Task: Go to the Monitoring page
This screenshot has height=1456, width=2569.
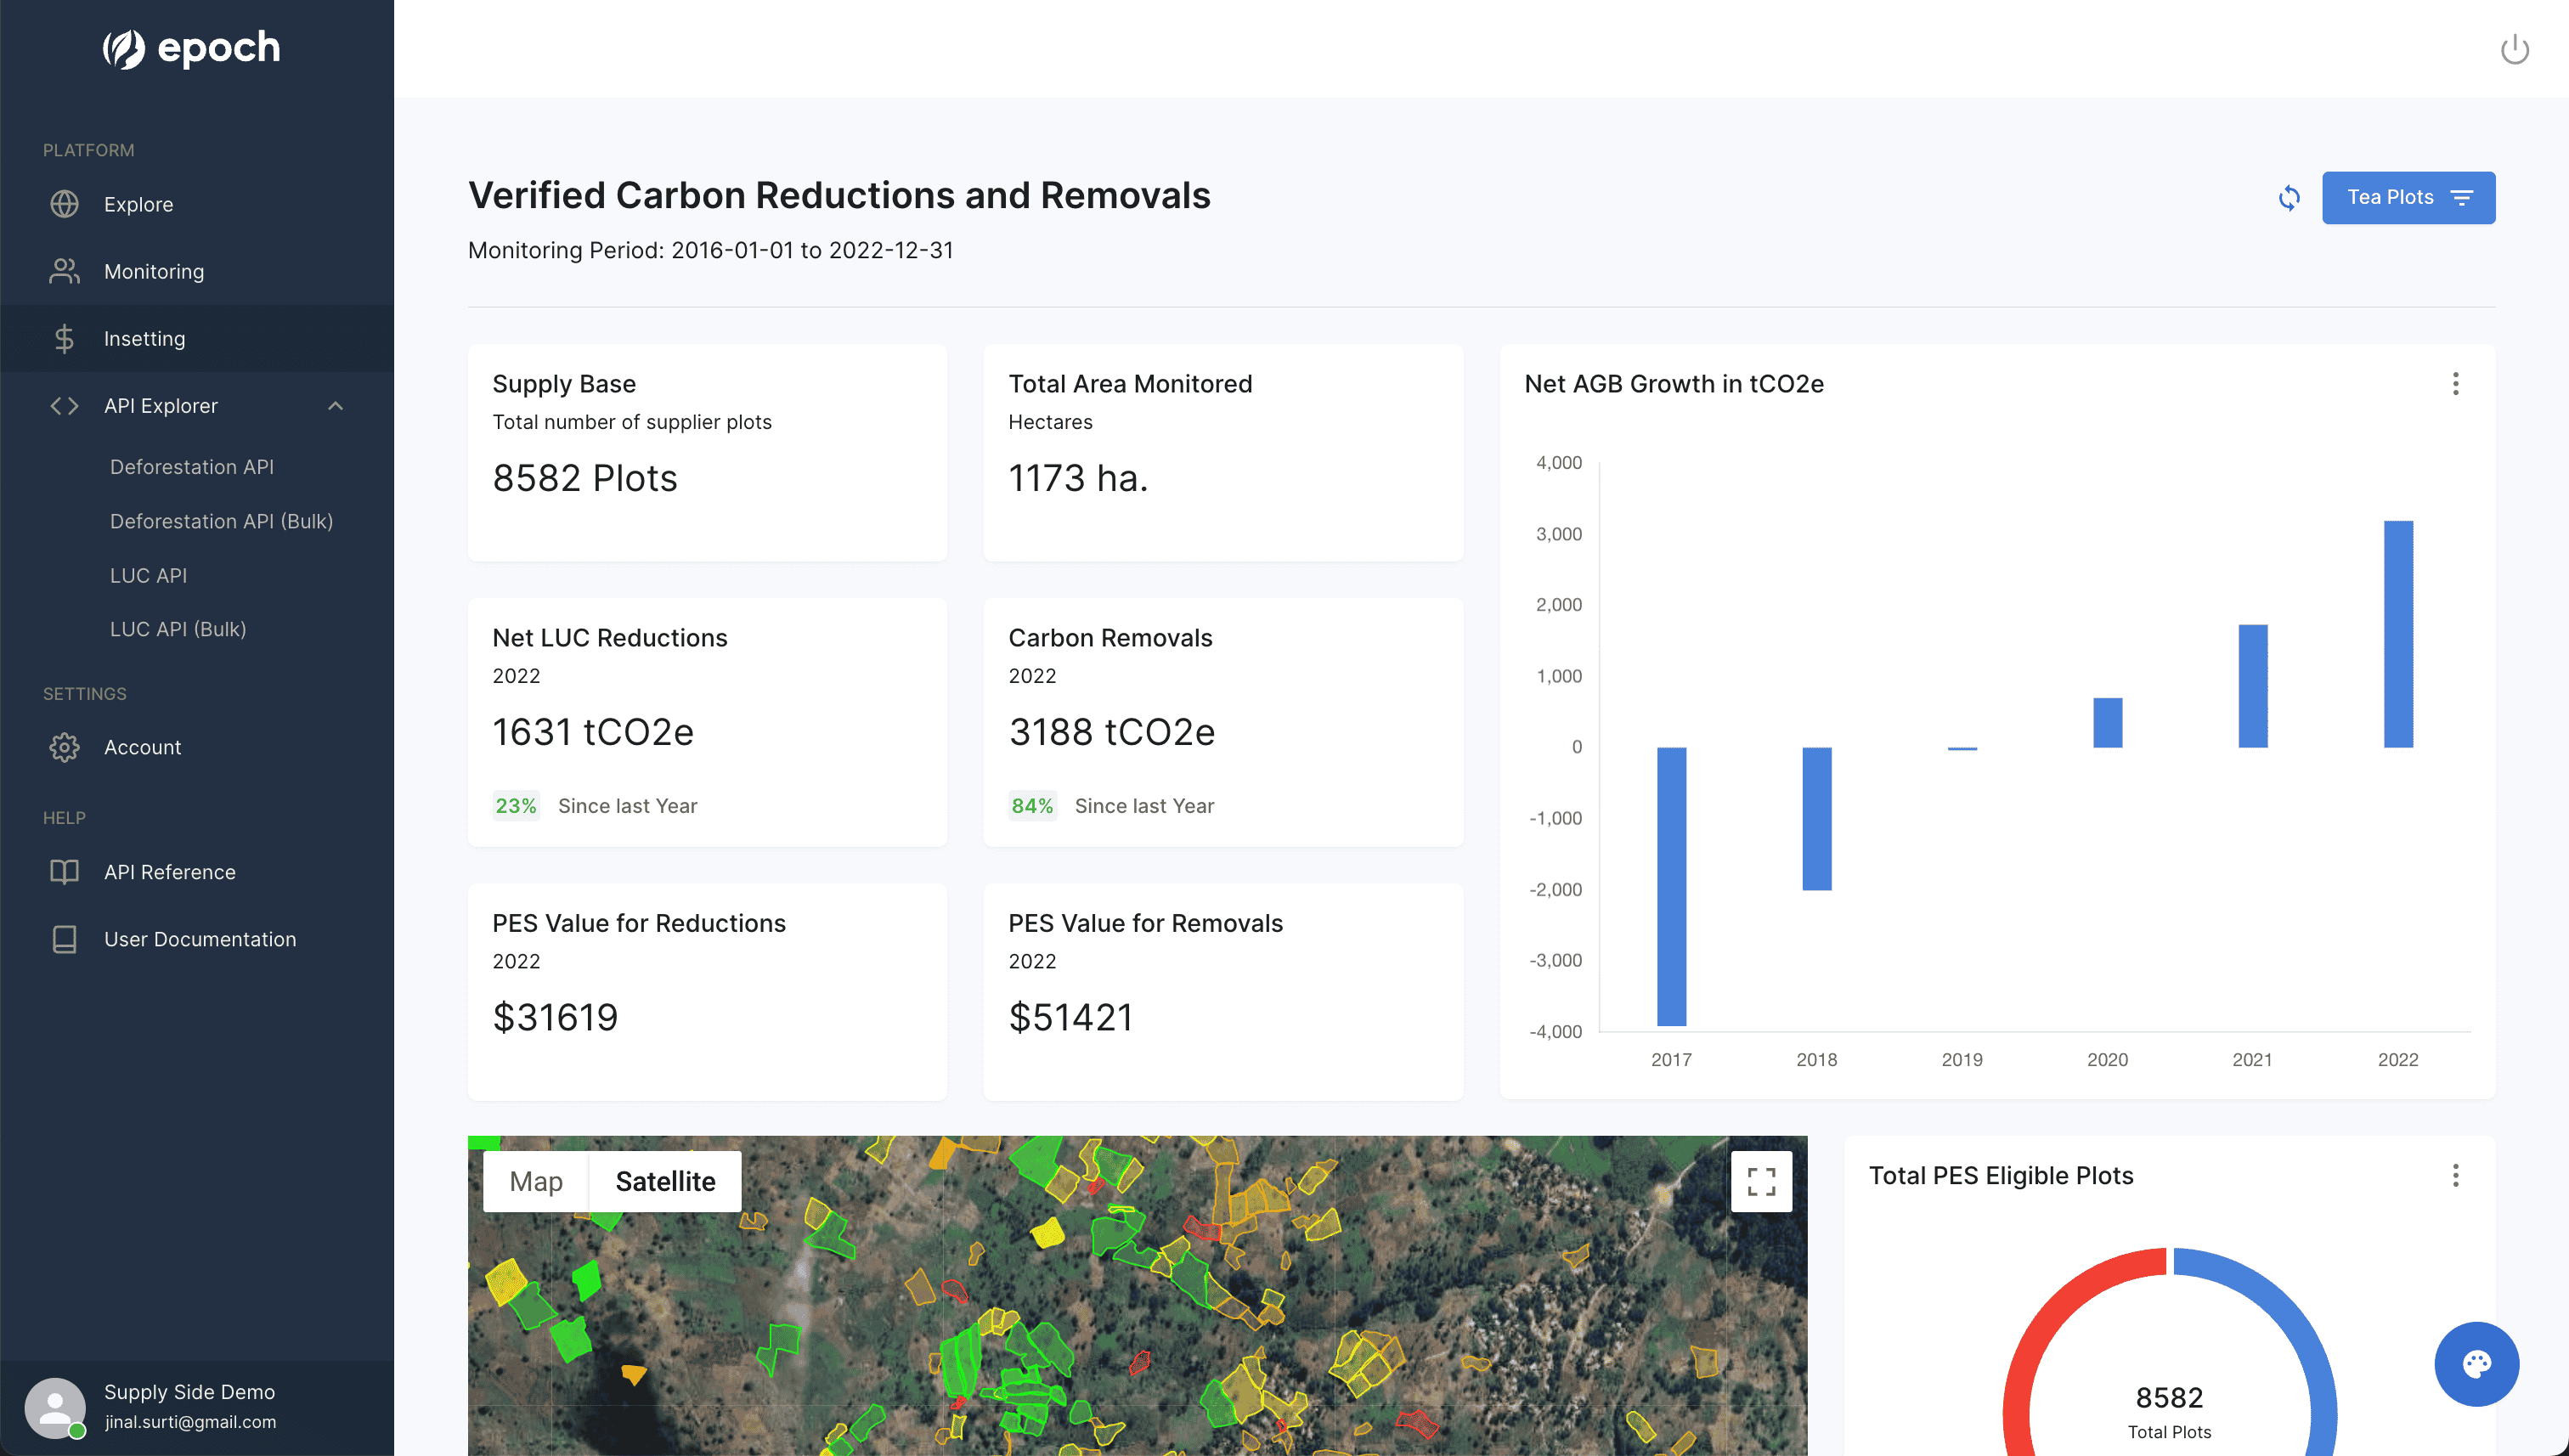Action: 154,271
